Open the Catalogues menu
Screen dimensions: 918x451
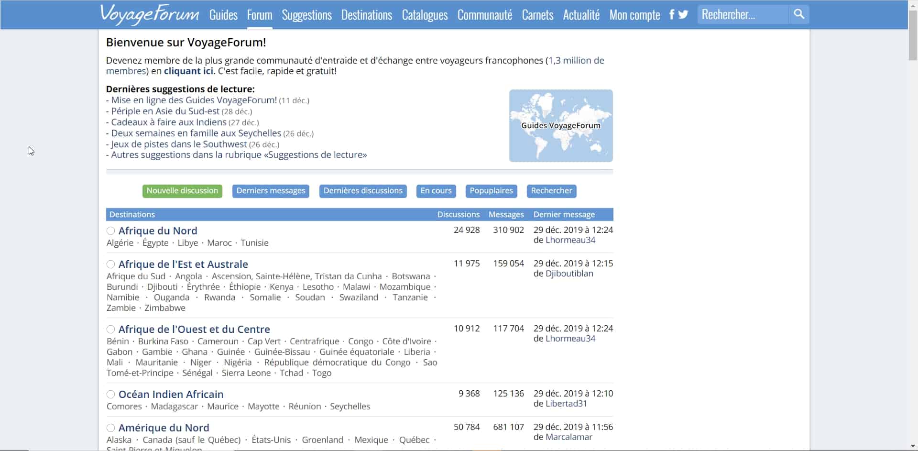pos(425,15)
